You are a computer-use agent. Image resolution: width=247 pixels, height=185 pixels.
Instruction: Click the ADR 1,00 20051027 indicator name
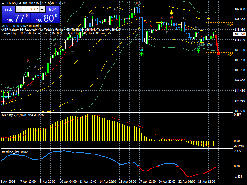[x=22, y=26]
